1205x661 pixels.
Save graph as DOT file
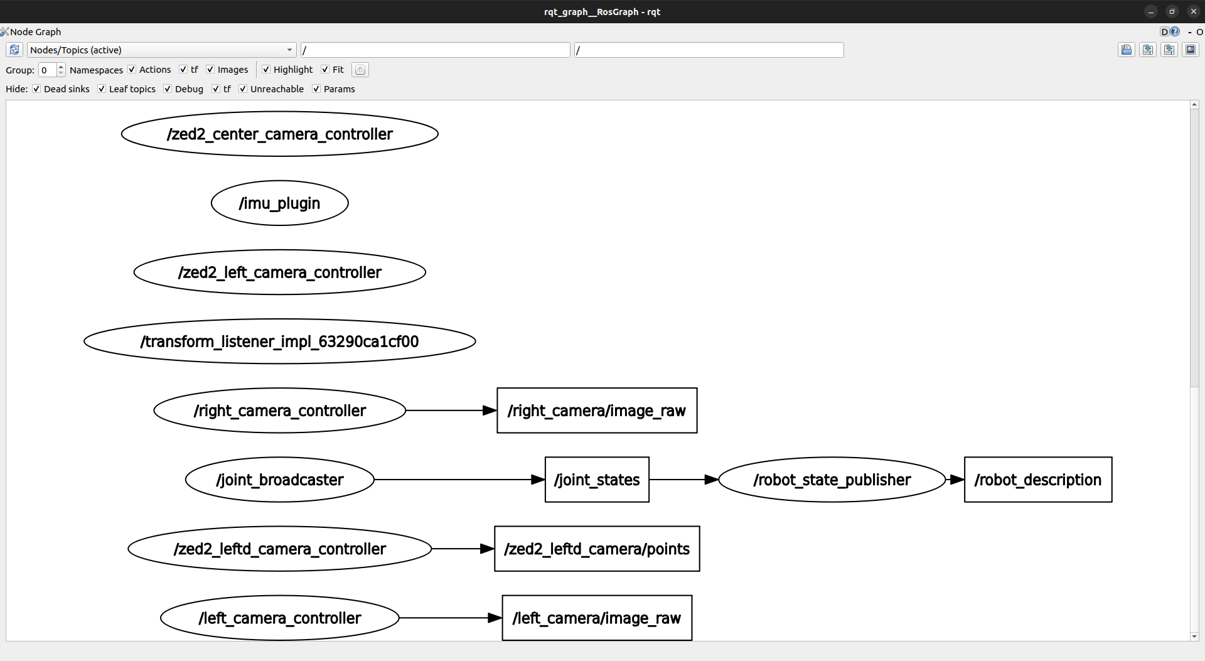point(1148,50)
